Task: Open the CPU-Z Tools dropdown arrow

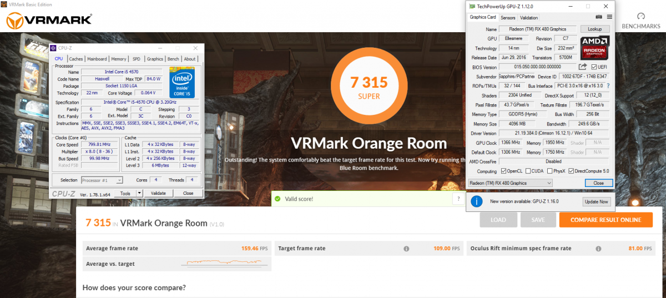Action: click(139, 193)
